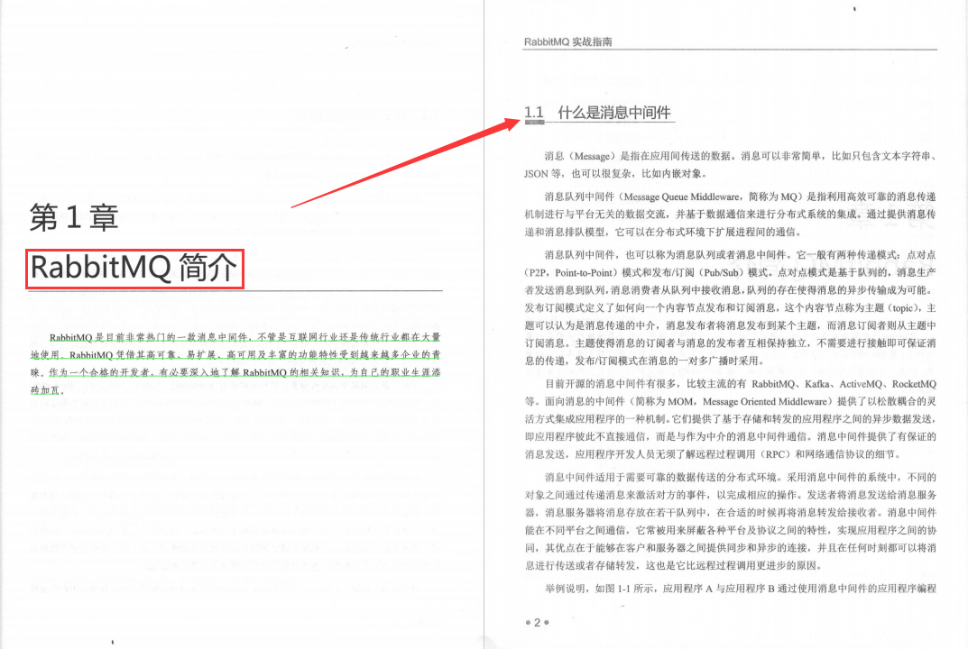This screenshot has height=649, width=968.
Task: Click the page number 2 footer
Action: (x=537, y=622)
